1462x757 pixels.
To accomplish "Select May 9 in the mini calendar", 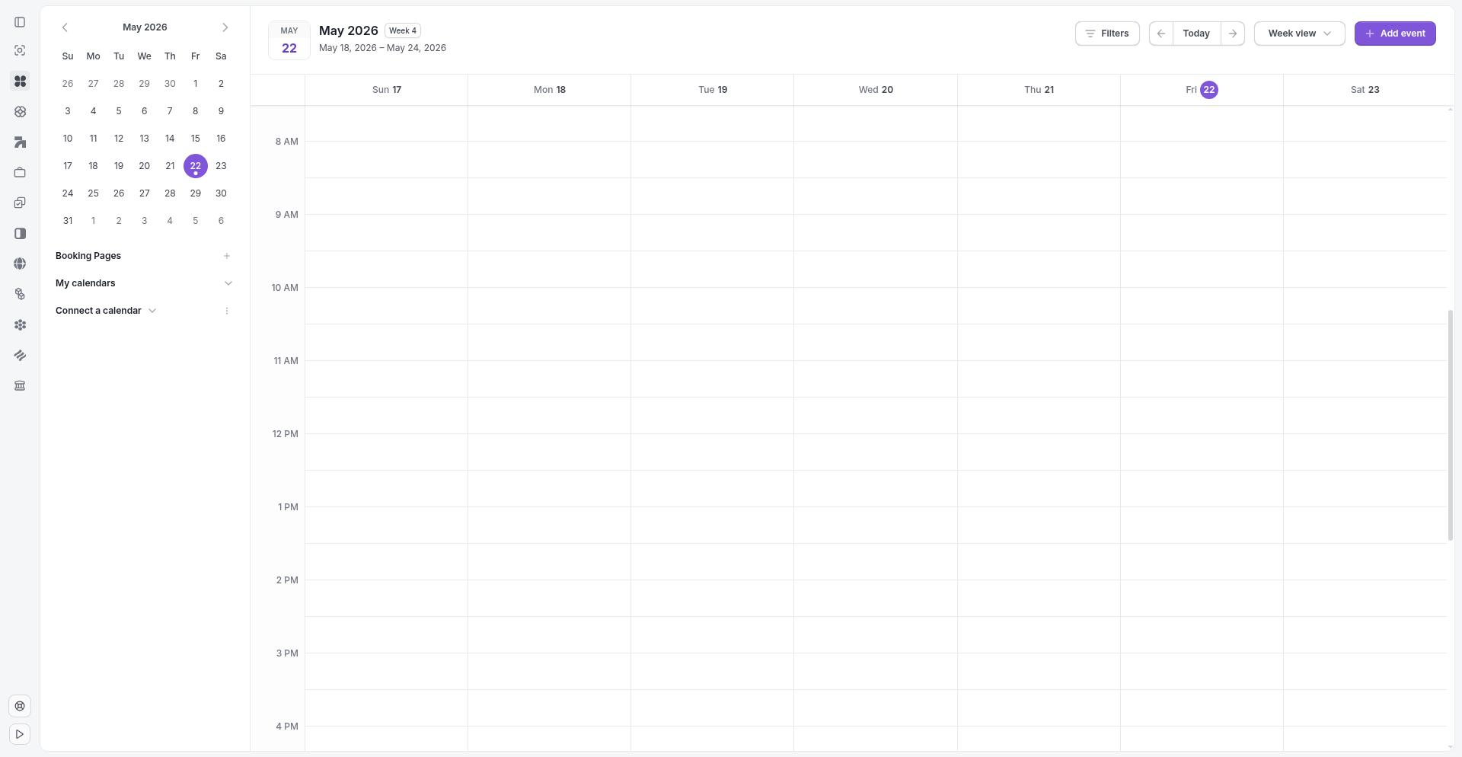I will [x=221, y=111].
